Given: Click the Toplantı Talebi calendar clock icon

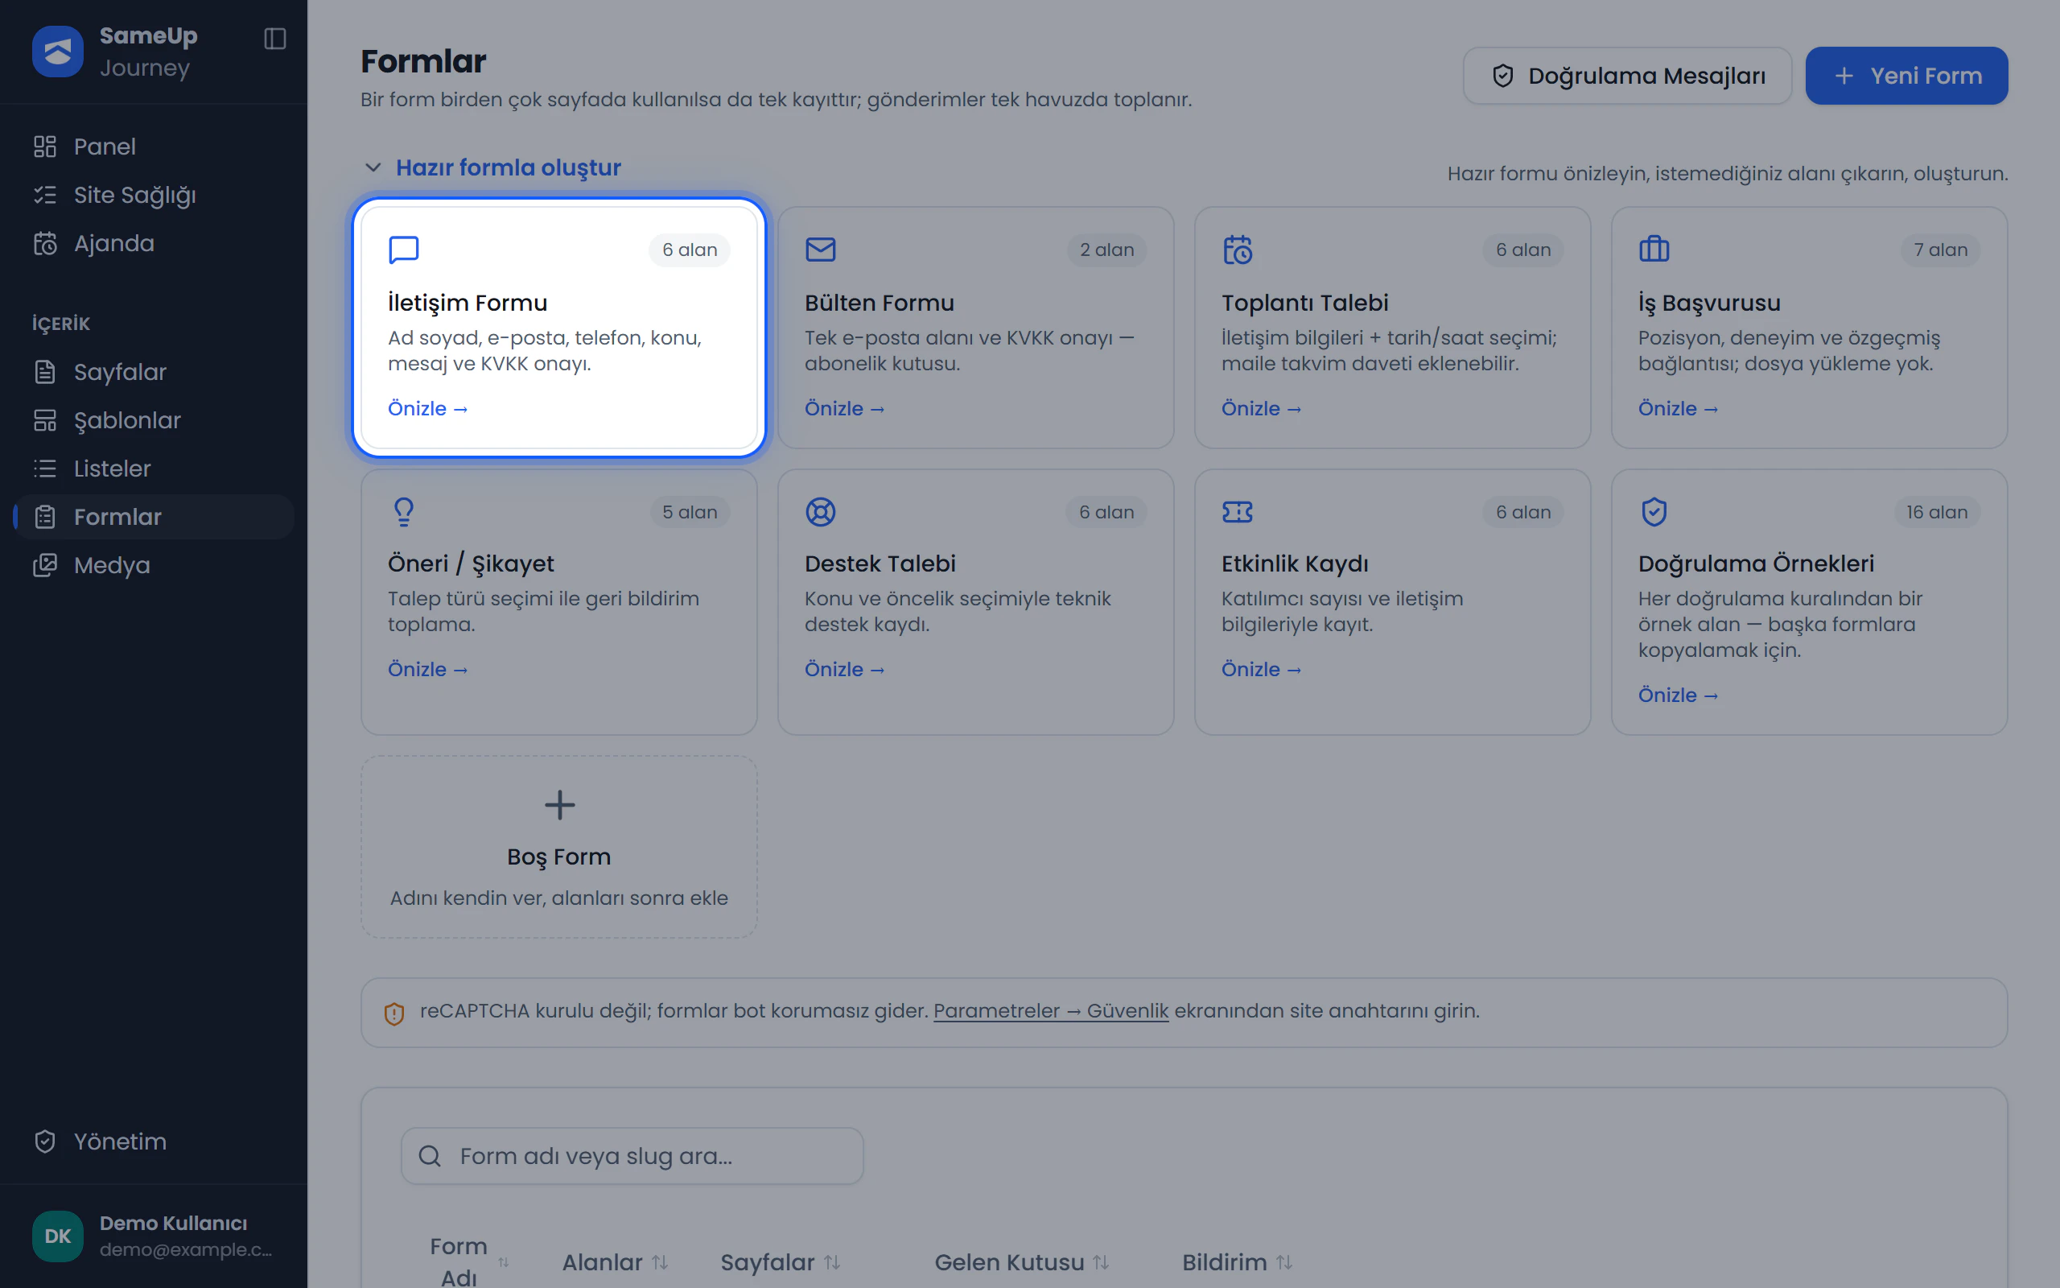Looking at the screenshot, I should (1238, 250).
